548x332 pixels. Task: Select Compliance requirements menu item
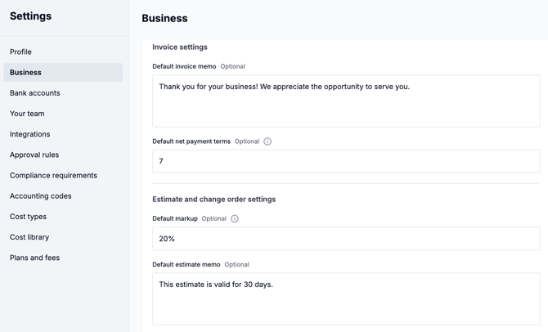(53, 175)
